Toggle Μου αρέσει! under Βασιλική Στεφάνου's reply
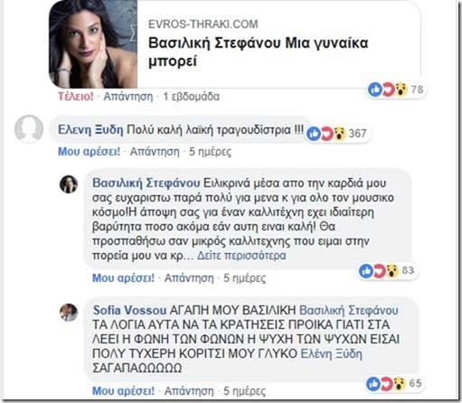Image resolution: width=462 pixels, height=403 pixels. tap(123, 277)
